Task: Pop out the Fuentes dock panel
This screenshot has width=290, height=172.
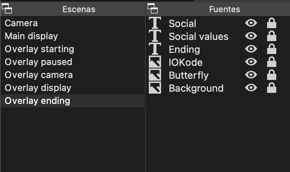Action: [x=153, y=9]
